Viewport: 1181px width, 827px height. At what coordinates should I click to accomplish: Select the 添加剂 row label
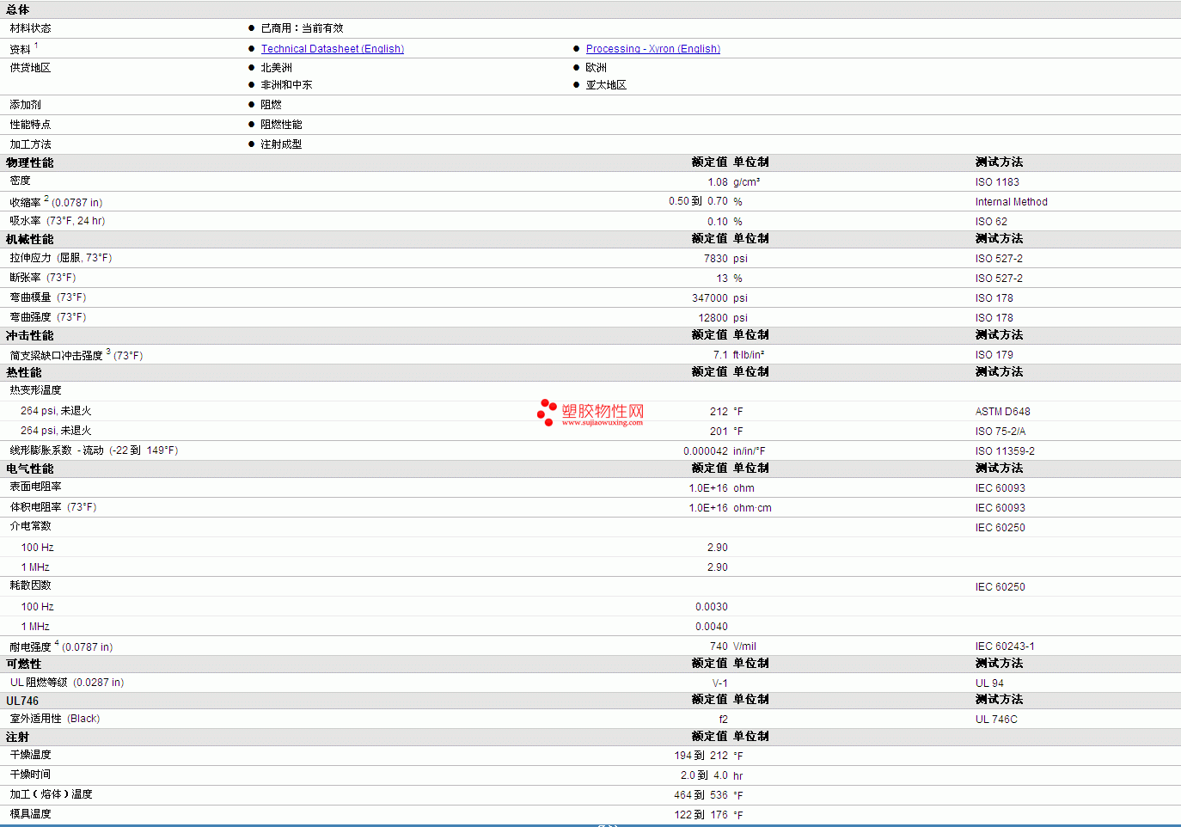(x=25, y=105)
